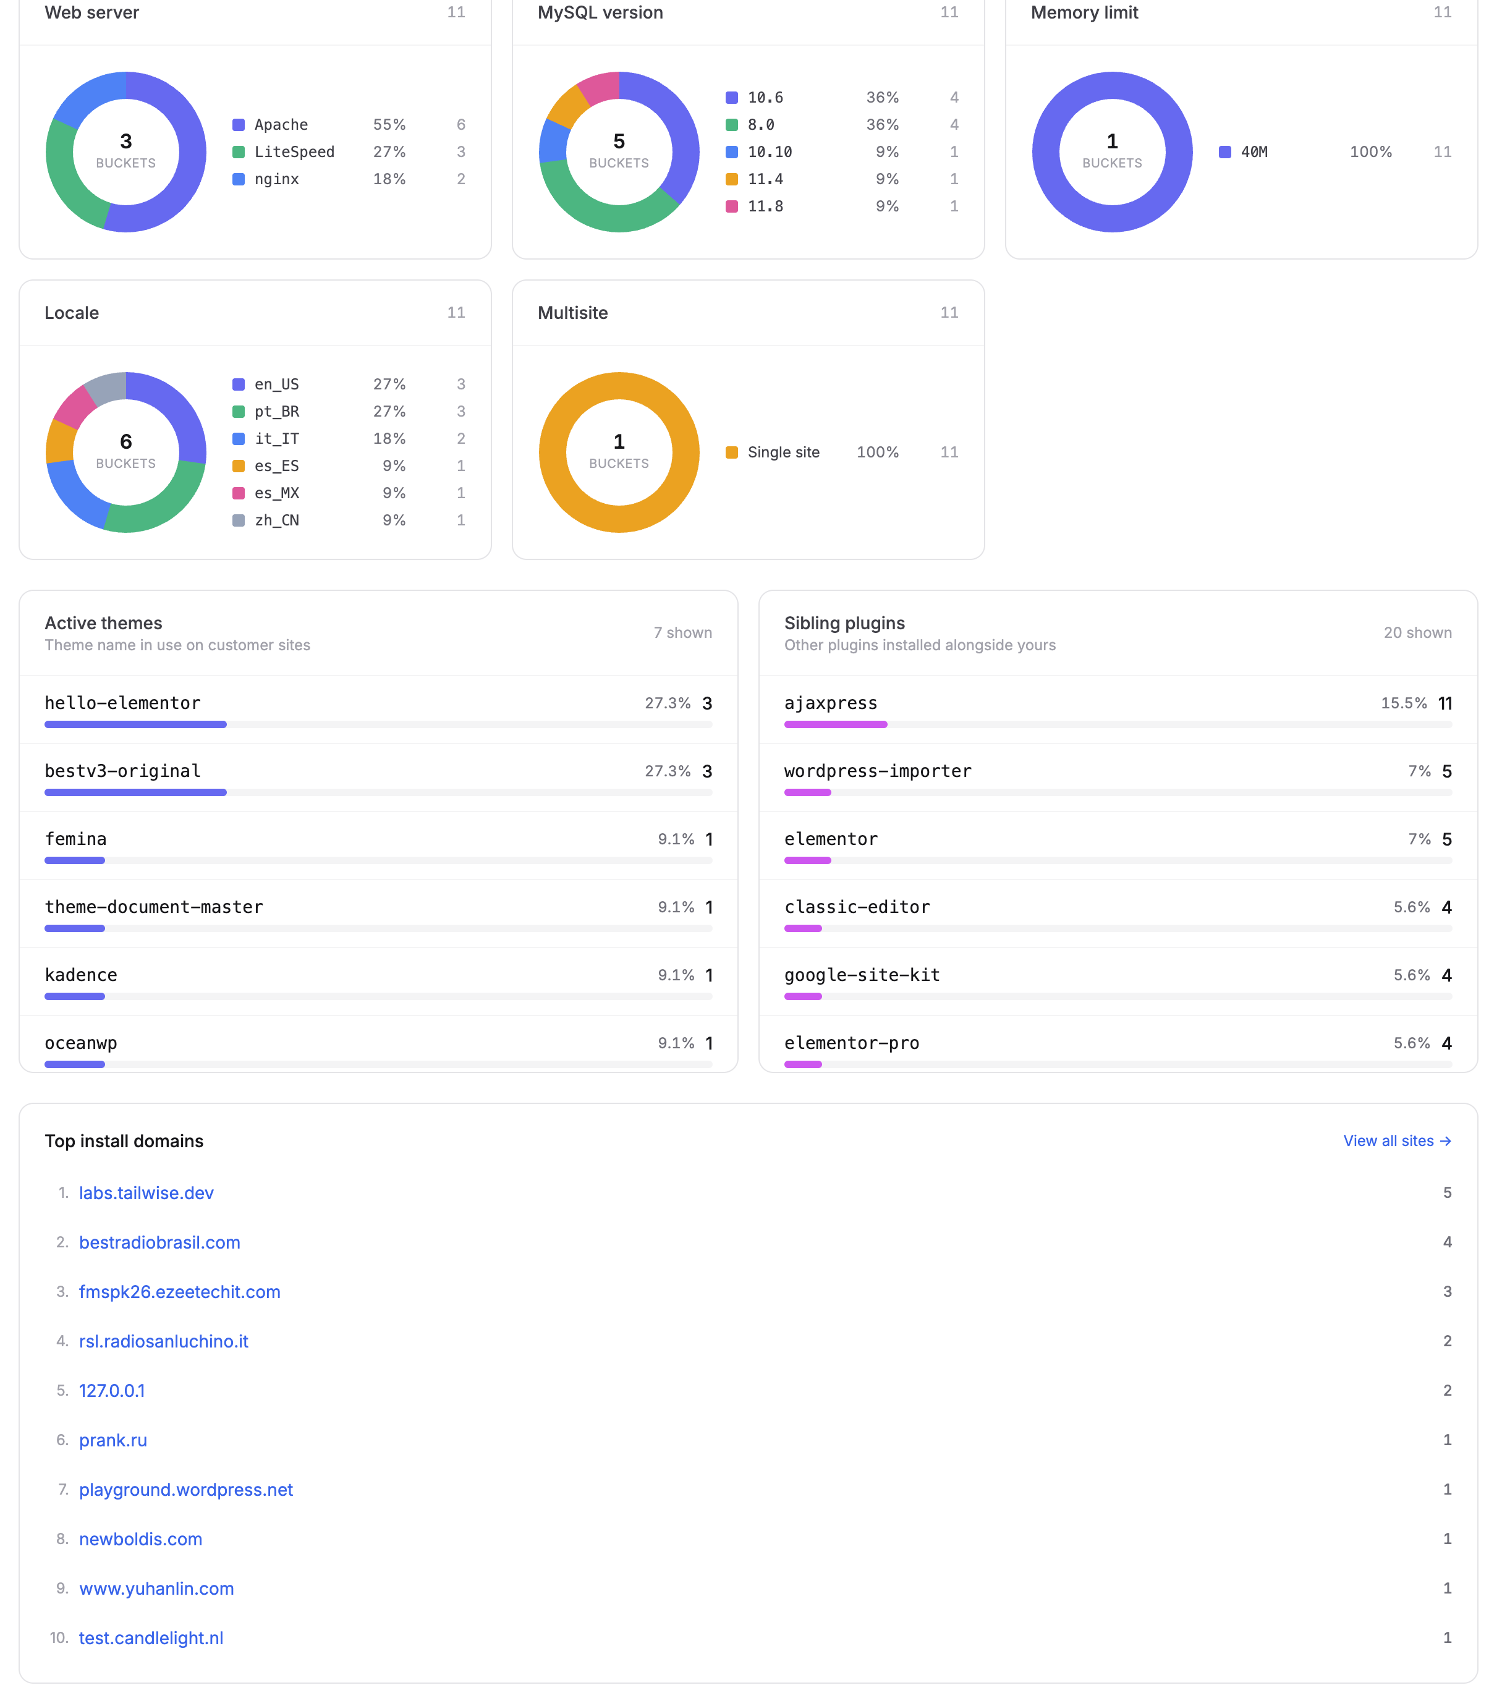This screenshot has width=1502, height=1706.
Task: Select the MySQL 10.10 legend swatch
Action: pyautogui.click(x=732, y=152)
